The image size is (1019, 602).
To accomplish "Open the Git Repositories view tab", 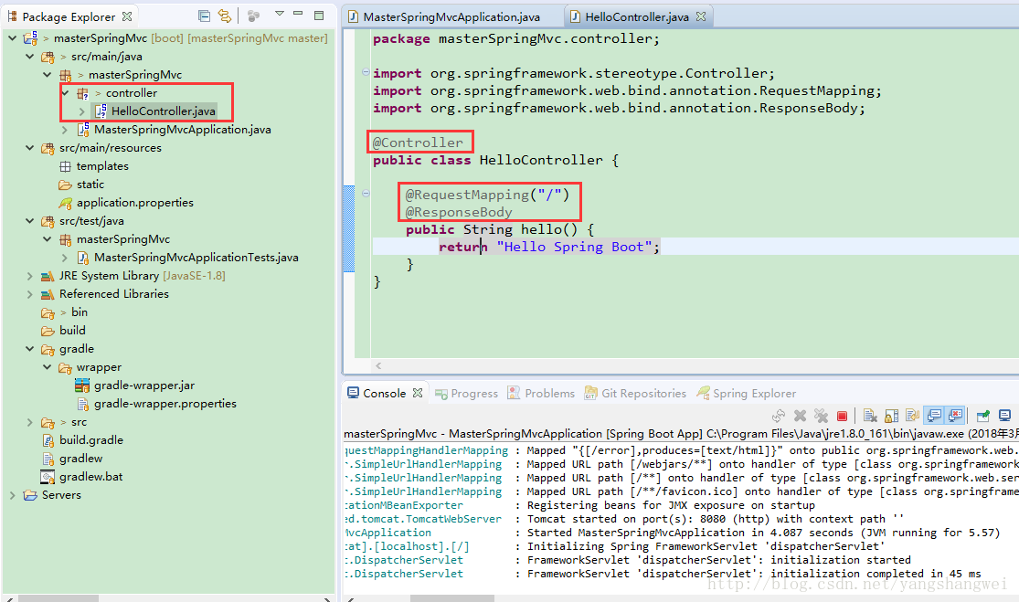I will click(642, 393).
